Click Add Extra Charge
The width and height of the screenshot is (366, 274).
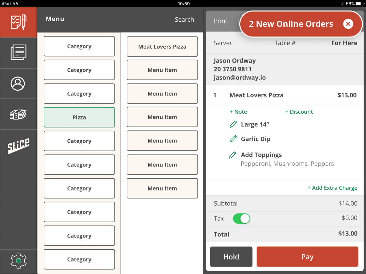coord(332,188)
